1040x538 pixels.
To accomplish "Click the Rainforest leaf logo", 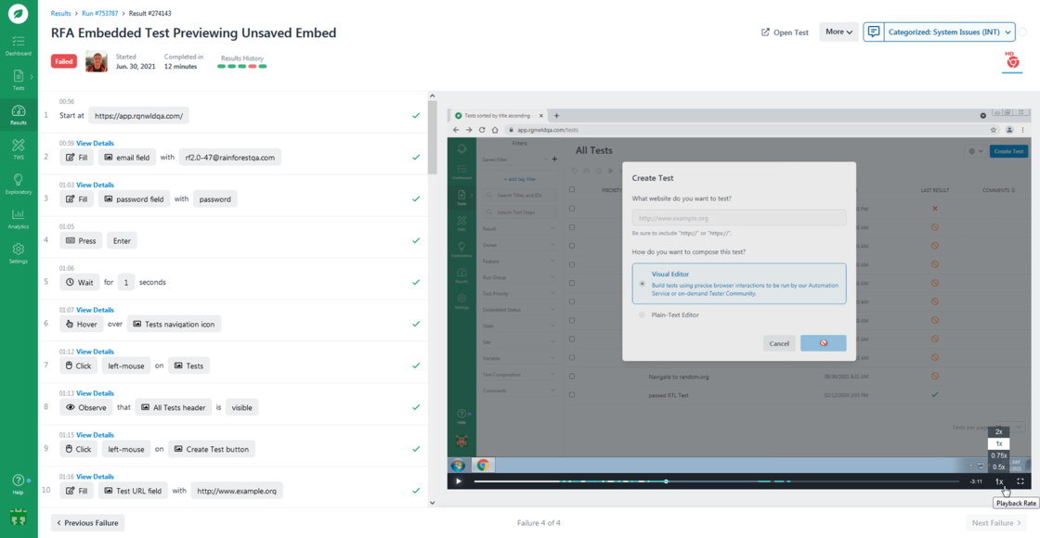I will click(x=19, y=15).
